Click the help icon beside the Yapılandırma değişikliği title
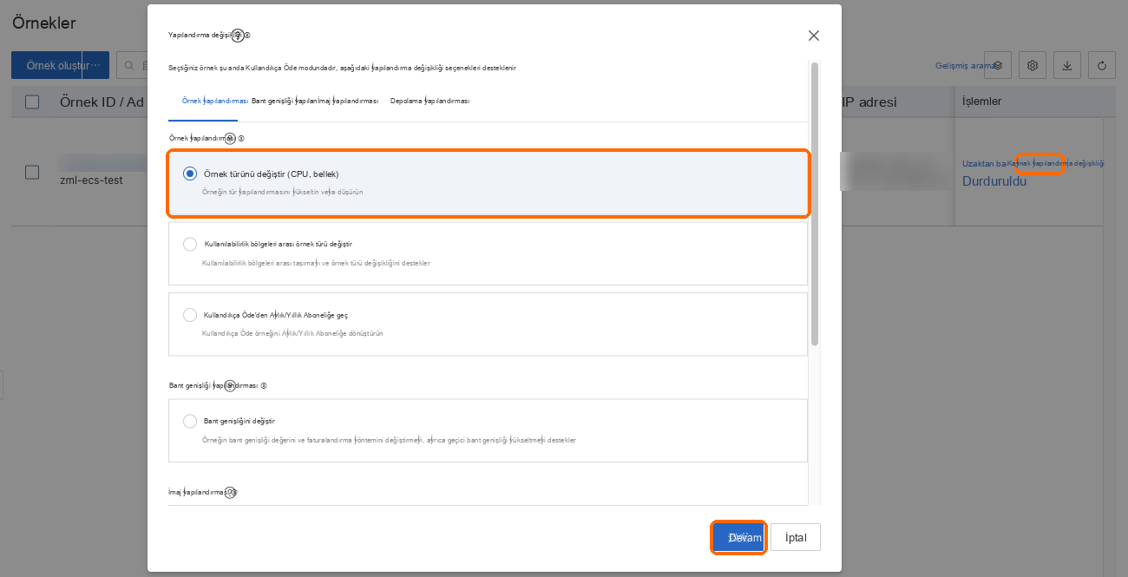1128x577 pixels. click(247, 36)
